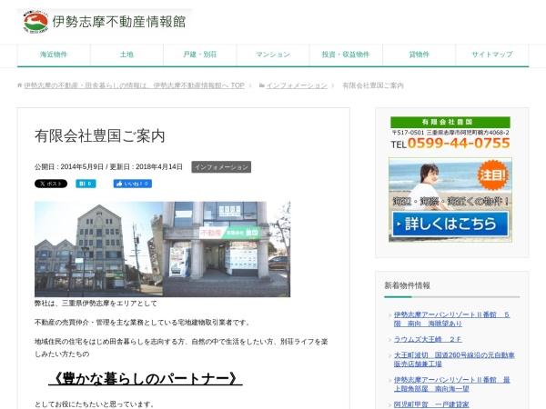Follow the breadcrumb link to the site TOP
546x409 pixels.
click(134, 85)
